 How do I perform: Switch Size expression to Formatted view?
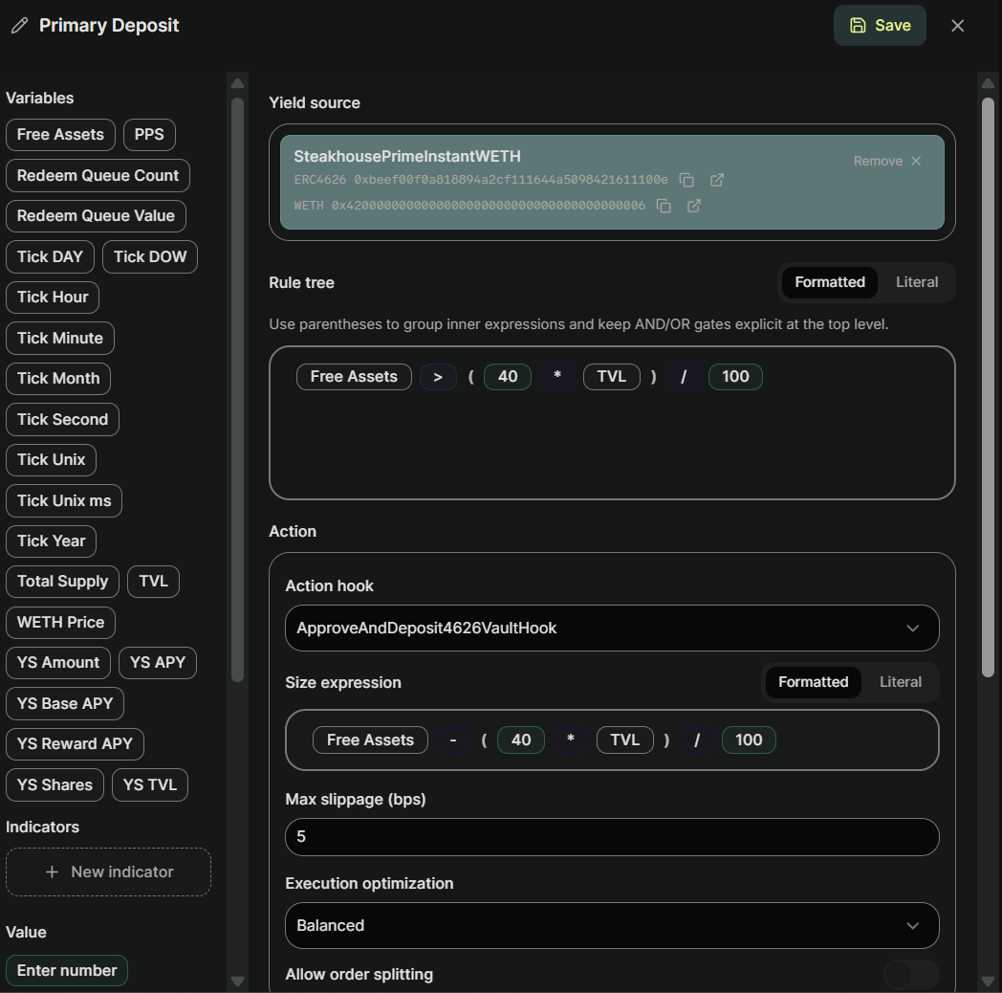(x=813, y=682)
